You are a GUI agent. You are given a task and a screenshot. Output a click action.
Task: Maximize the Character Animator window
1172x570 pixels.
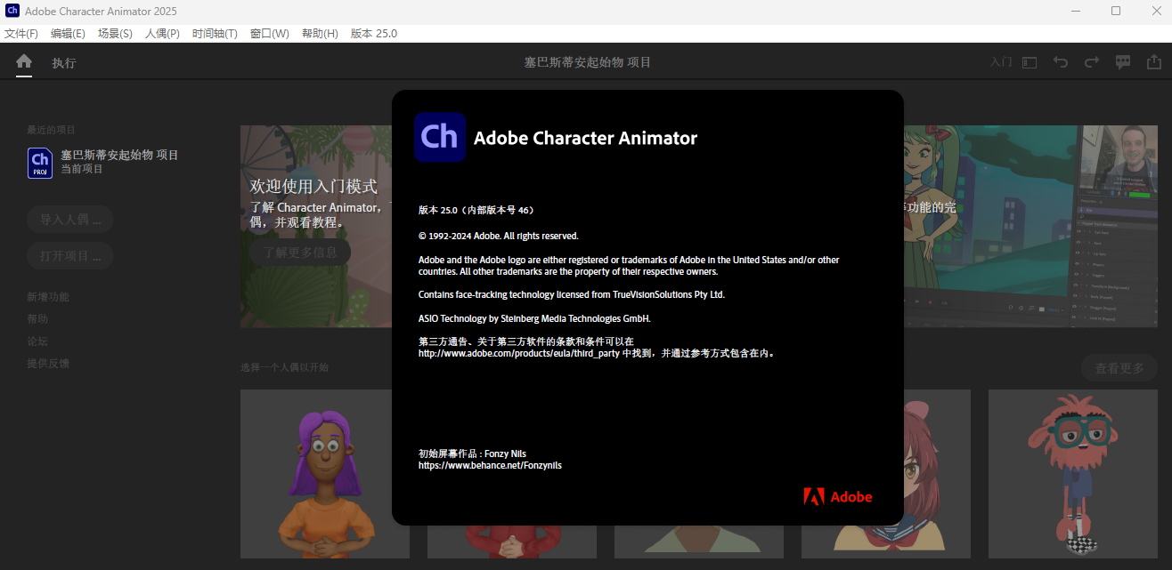coord(1116,11)
